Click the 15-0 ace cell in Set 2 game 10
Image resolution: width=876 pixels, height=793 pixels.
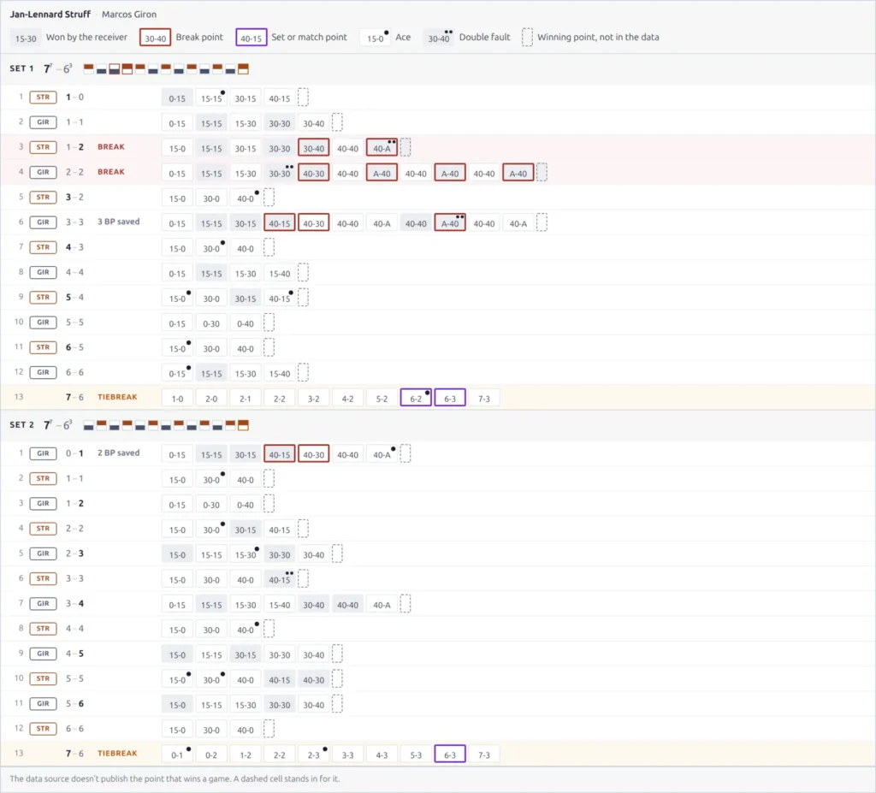click(x=177, y=679)
